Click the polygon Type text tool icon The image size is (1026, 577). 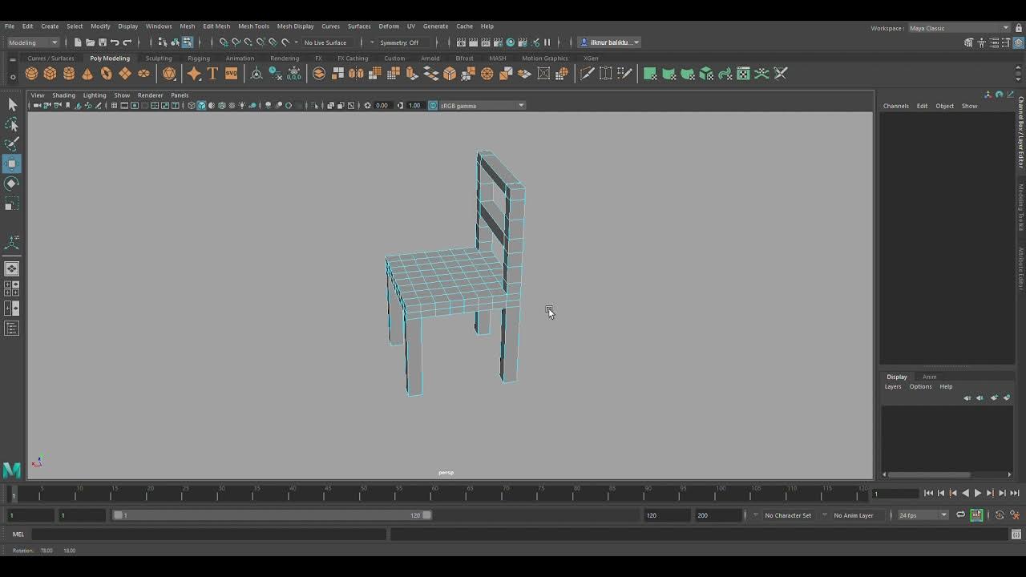pyautogui.click(x=212, y=74)
